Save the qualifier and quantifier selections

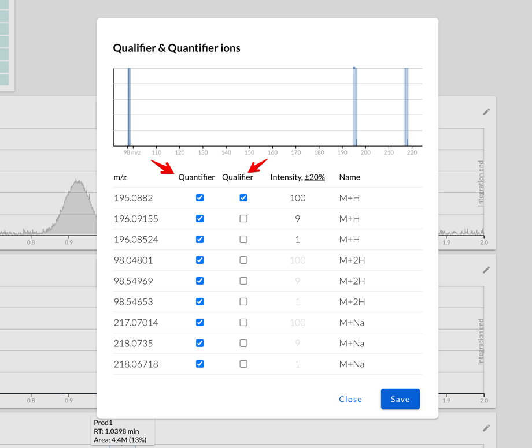point(400,399)
